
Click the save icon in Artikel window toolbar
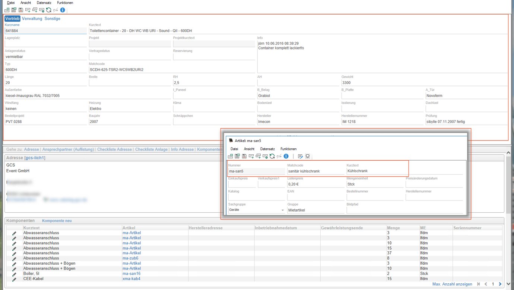tap(244, 156)
